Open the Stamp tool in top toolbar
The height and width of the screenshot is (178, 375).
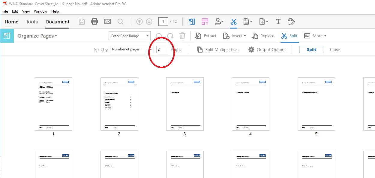tap(219, 22)
